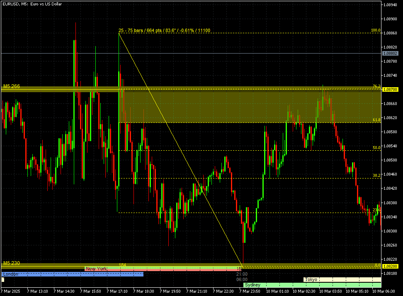This screenshot has width=403, height=296.
Task: Click the 50.0 Fibonacci level label
Action: pyautogui.click(x=376, y=148)
